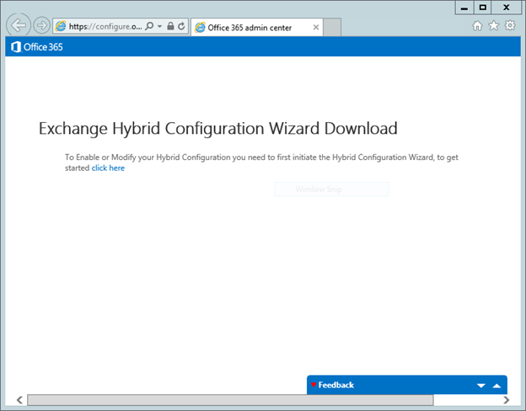Open the Tools gear icon menu
Viewport: 526px width, 411px height.
(x=510, y=25)
